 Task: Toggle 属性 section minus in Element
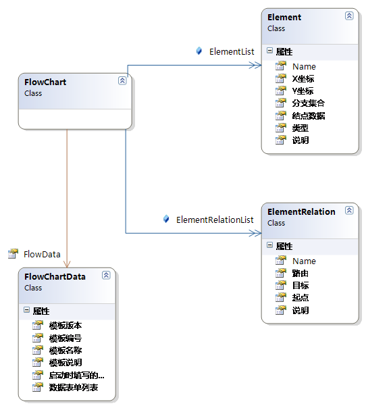click(269, 51)
